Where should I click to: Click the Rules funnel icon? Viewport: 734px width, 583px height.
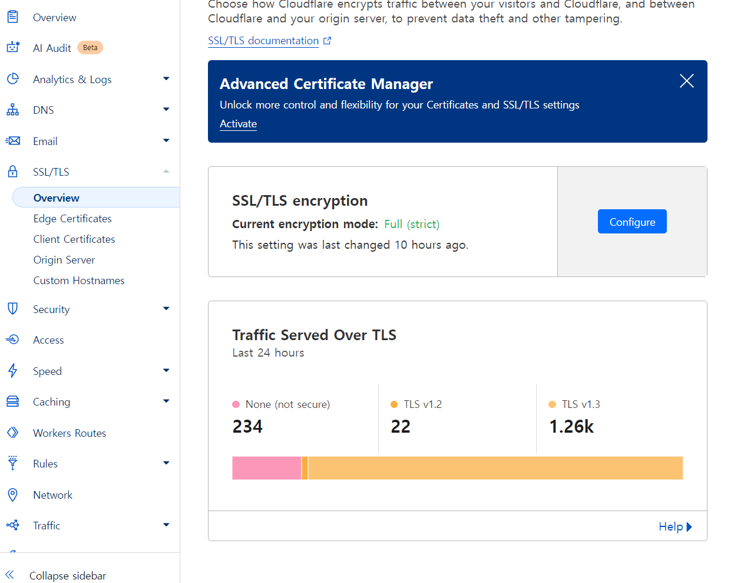[x=12, y=463]
